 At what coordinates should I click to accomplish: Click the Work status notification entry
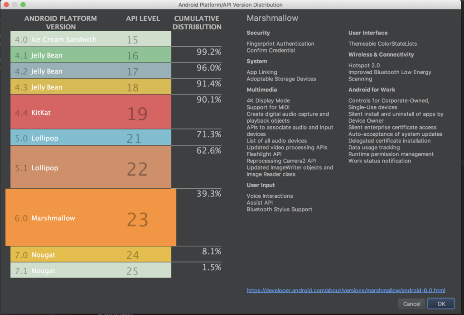[380, 161]
